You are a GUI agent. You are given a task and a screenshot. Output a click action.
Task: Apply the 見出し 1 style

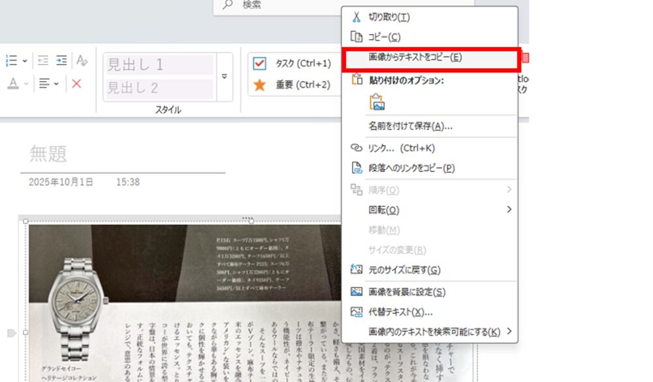click(159, 65)
